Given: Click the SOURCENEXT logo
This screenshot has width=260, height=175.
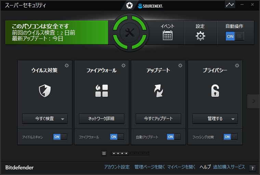Looking at the screenshot, I should 151,6.
